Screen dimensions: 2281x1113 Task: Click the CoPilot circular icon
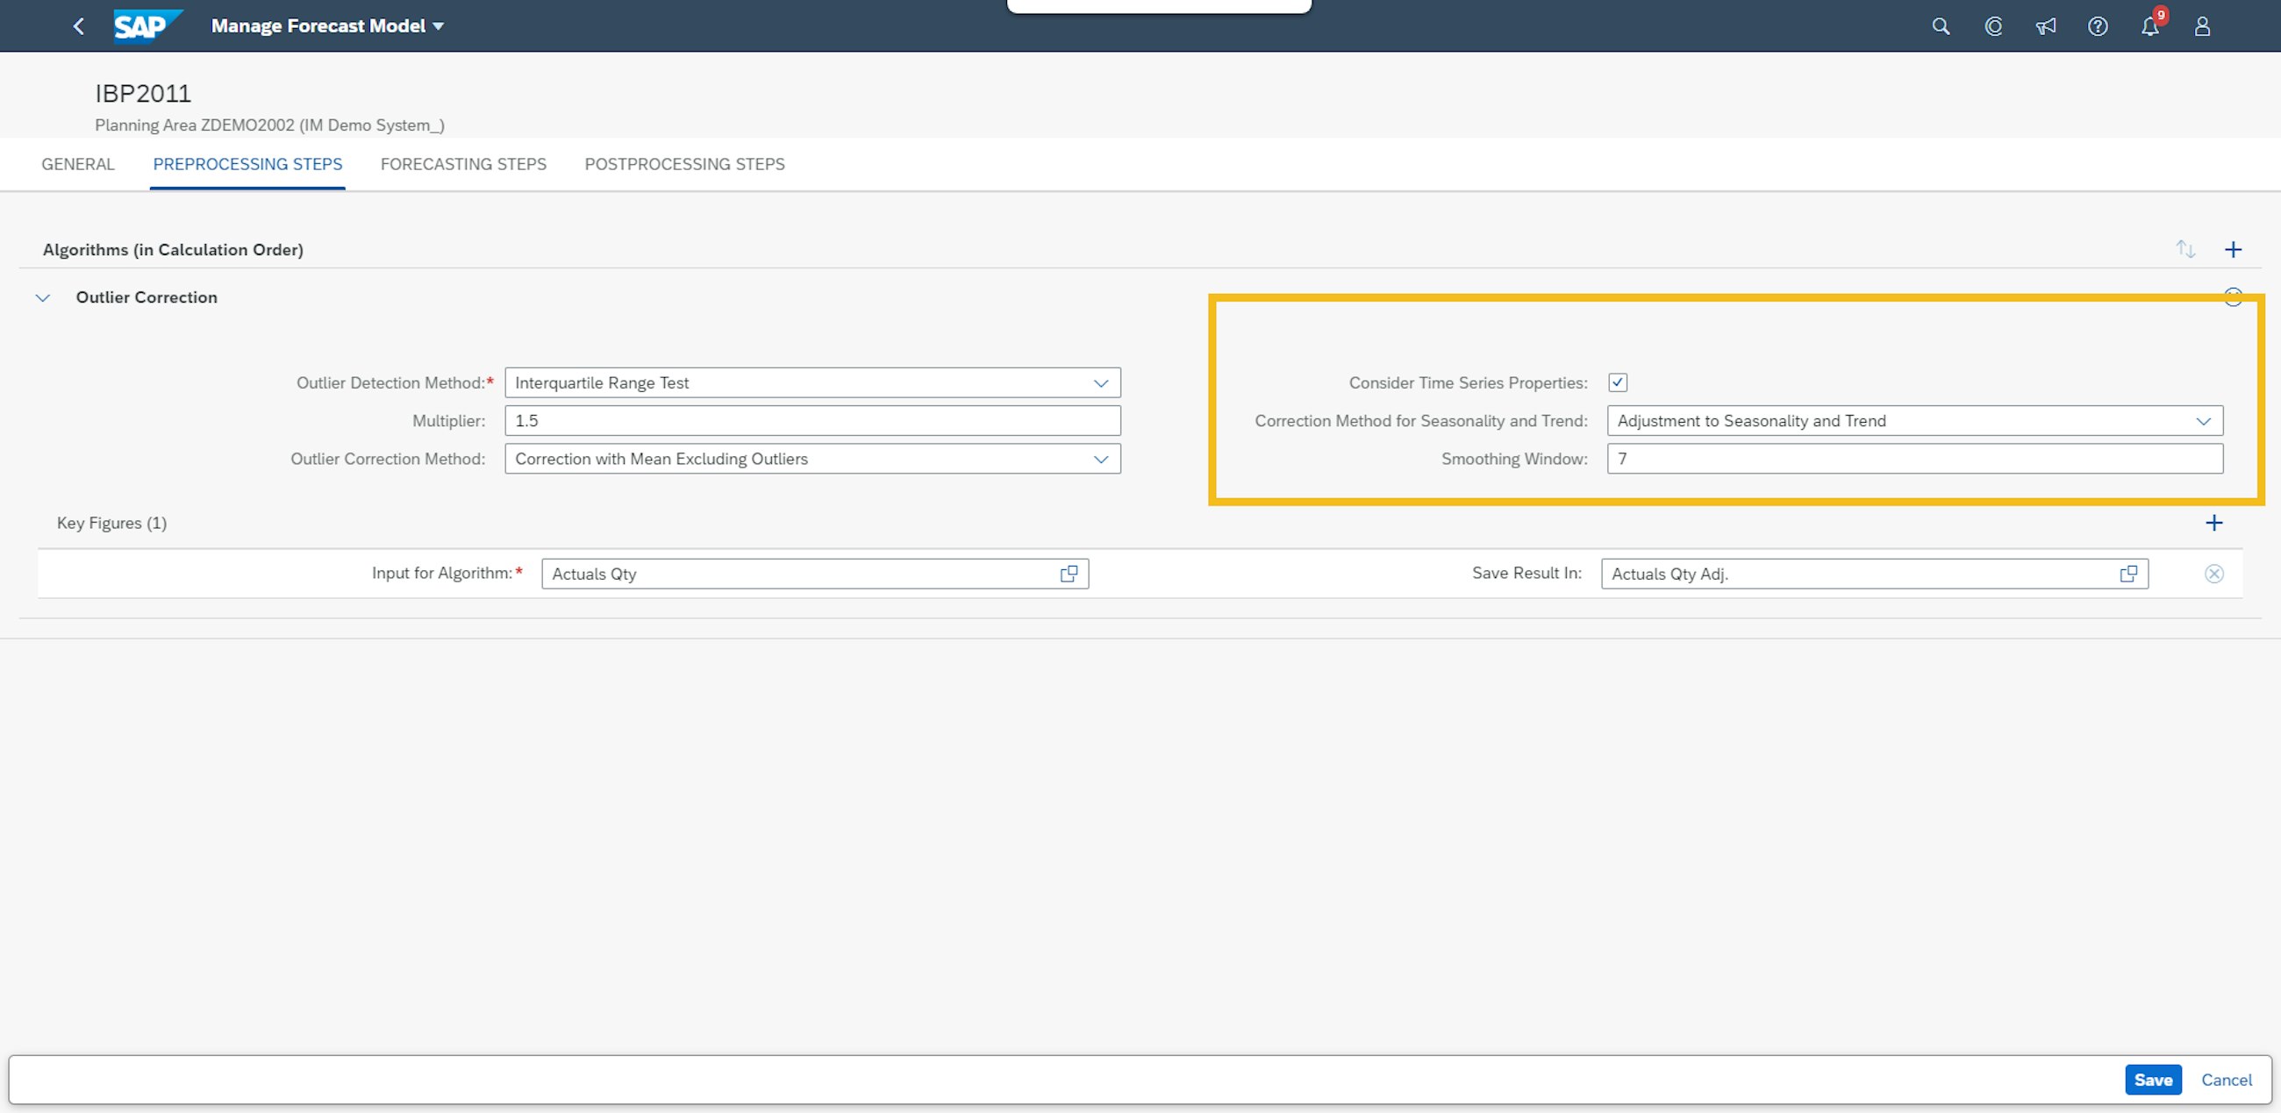click(x=1993, y=26)
